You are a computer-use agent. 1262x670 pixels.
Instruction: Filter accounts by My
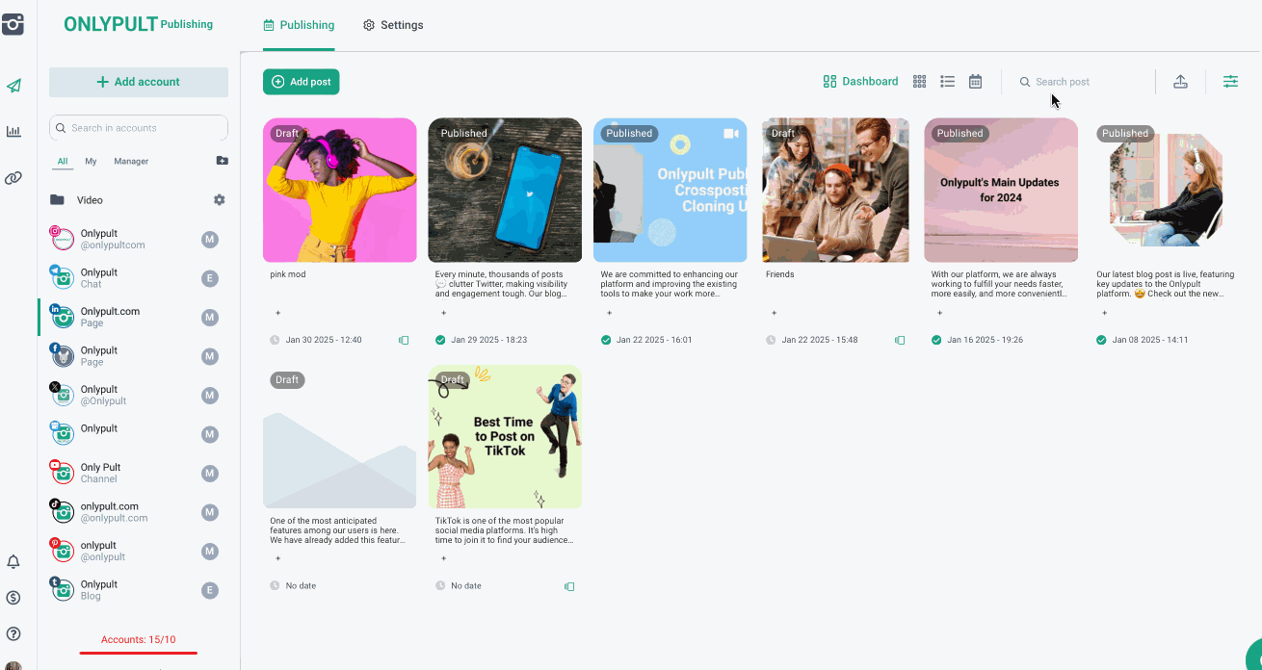click(x=91, y=162)
